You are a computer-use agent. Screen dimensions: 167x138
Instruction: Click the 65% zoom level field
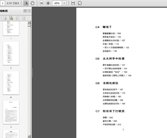click(57, 3)
